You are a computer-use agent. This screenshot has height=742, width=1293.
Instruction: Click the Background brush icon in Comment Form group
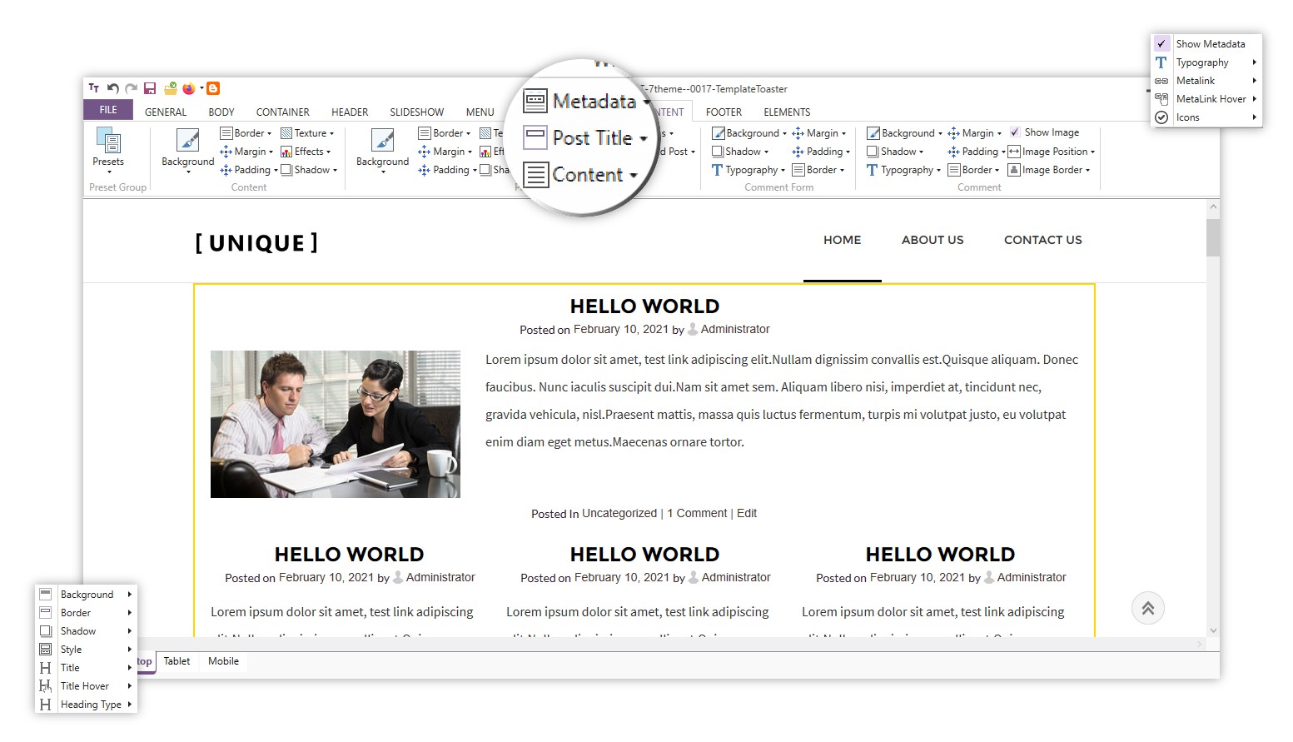point(719,133)
